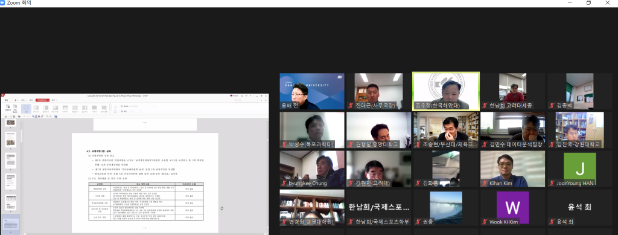The image size is (618, 235).
Task: Click the leftmost icon in the PDF ribbon
Action: pyautogui.click(x=8, y=108)
